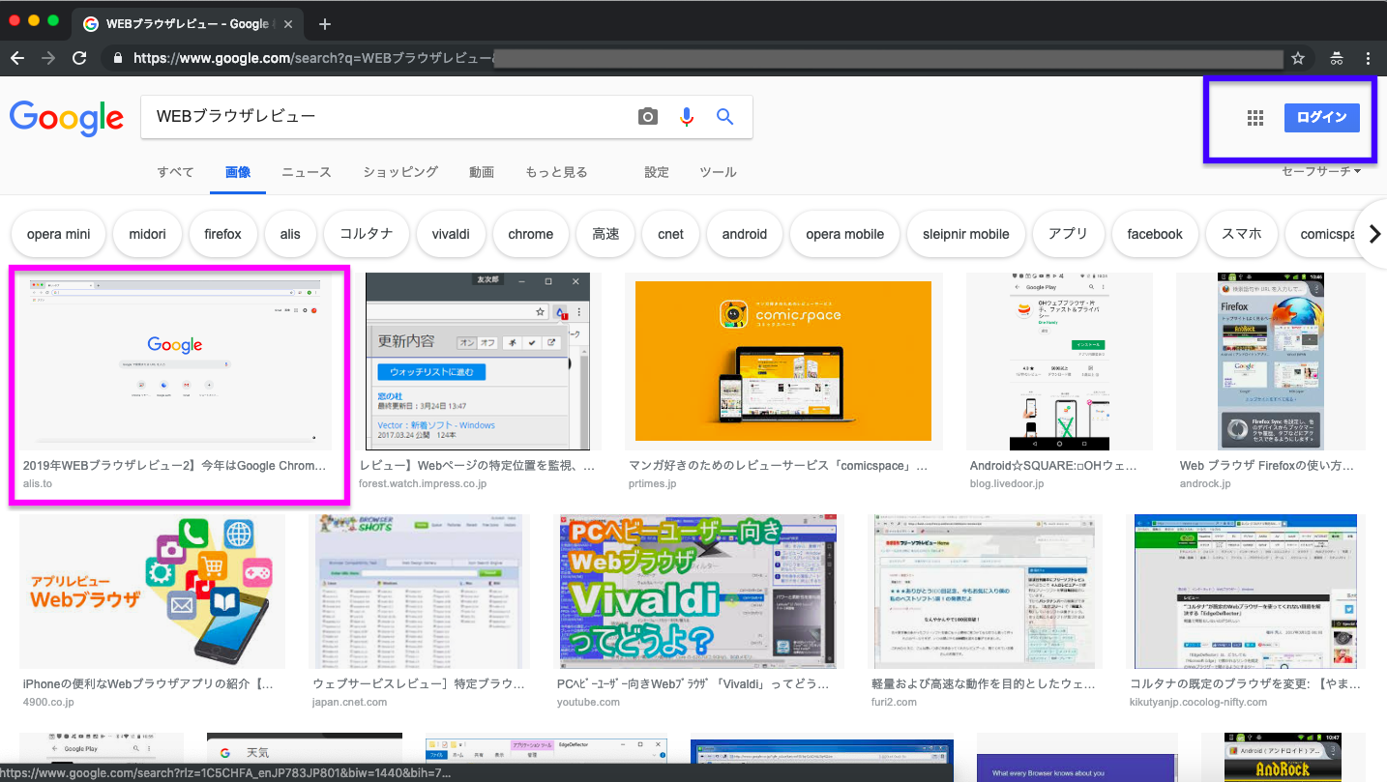Open the ツール options
This screenshot has height=782, width=1387.
[x=718, y=172]
